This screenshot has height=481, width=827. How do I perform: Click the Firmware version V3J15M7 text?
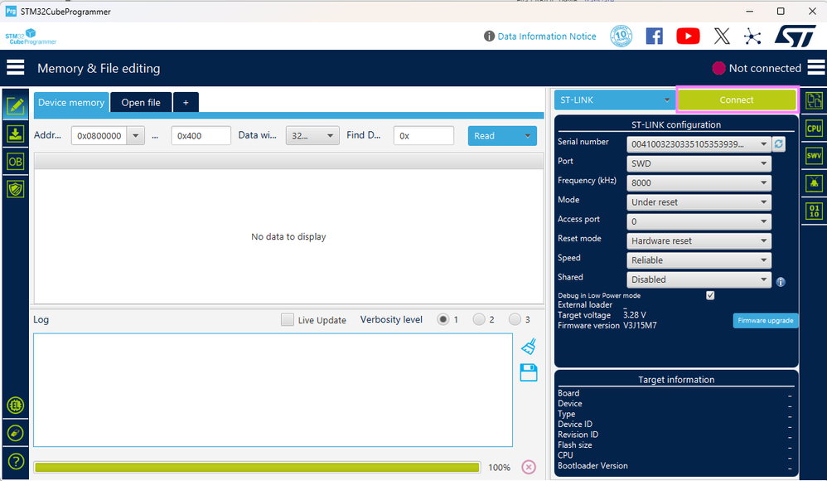tap(640, 325)
